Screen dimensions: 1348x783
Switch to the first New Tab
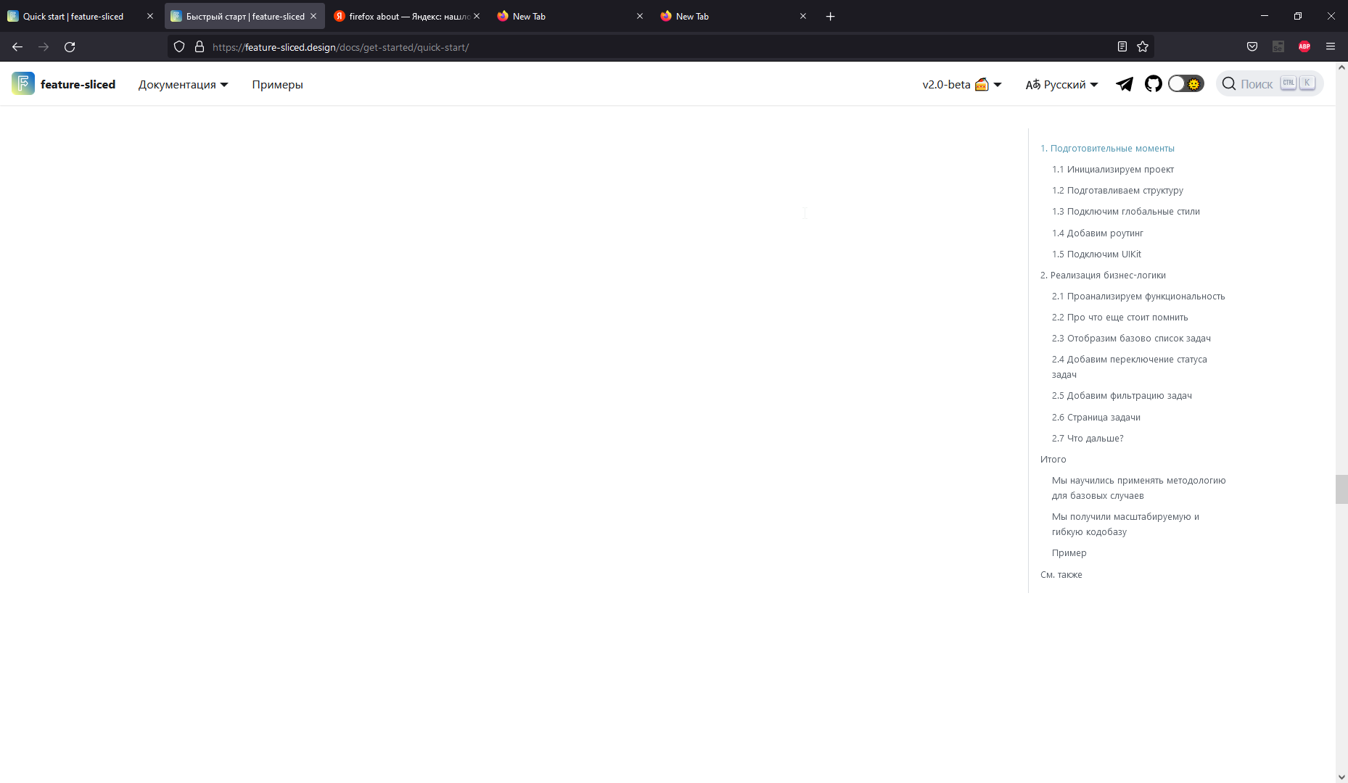pyautogui.click(x=572, y=16)
